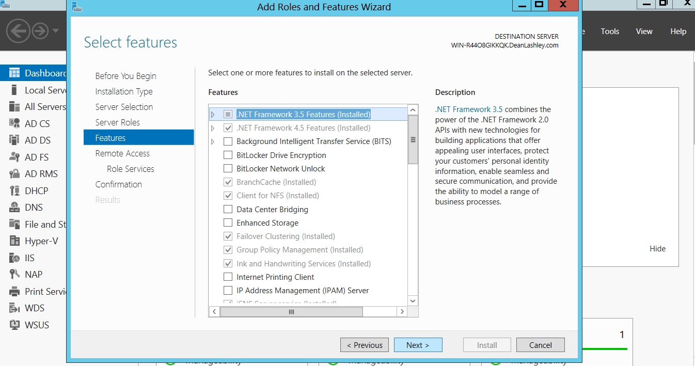This screenshot has width=695, height=366.
Task: Select the NAP icon in sidebar
Action: click(14, 275)
